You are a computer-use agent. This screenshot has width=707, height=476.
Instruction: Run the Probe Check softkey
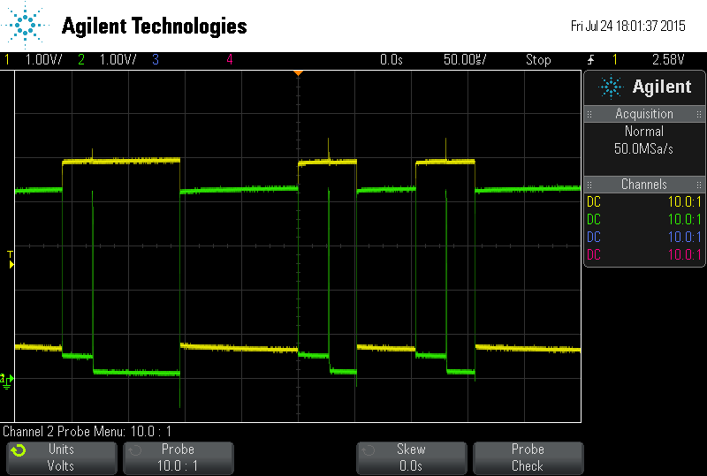(x=528, y=457)
